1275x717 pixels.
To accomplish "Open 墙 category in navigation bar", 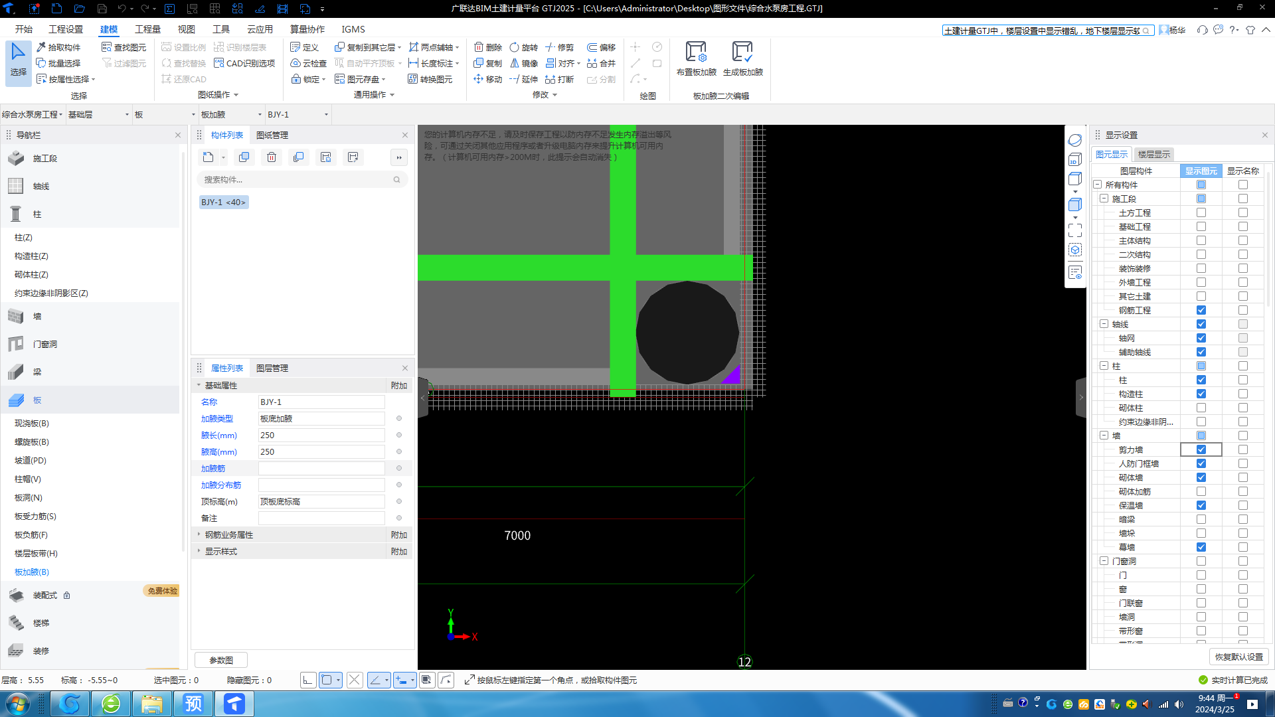I will point(37,317).
